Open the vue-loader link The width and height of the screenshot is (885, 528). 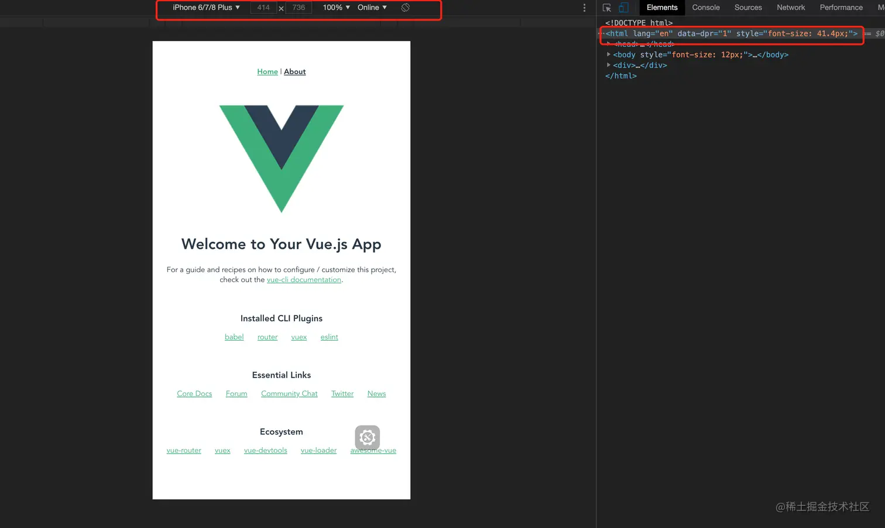coord(318,451)
